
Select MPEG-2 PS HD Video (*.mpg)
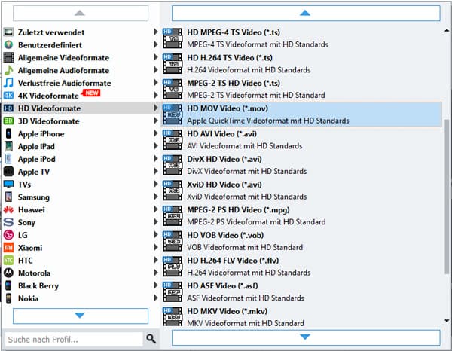pyautogui.click(x=301, y=216)
